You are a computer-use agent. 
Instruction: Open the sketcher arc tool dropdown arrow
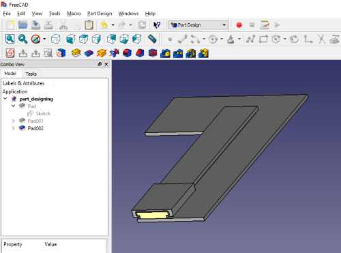pos(204,39)
